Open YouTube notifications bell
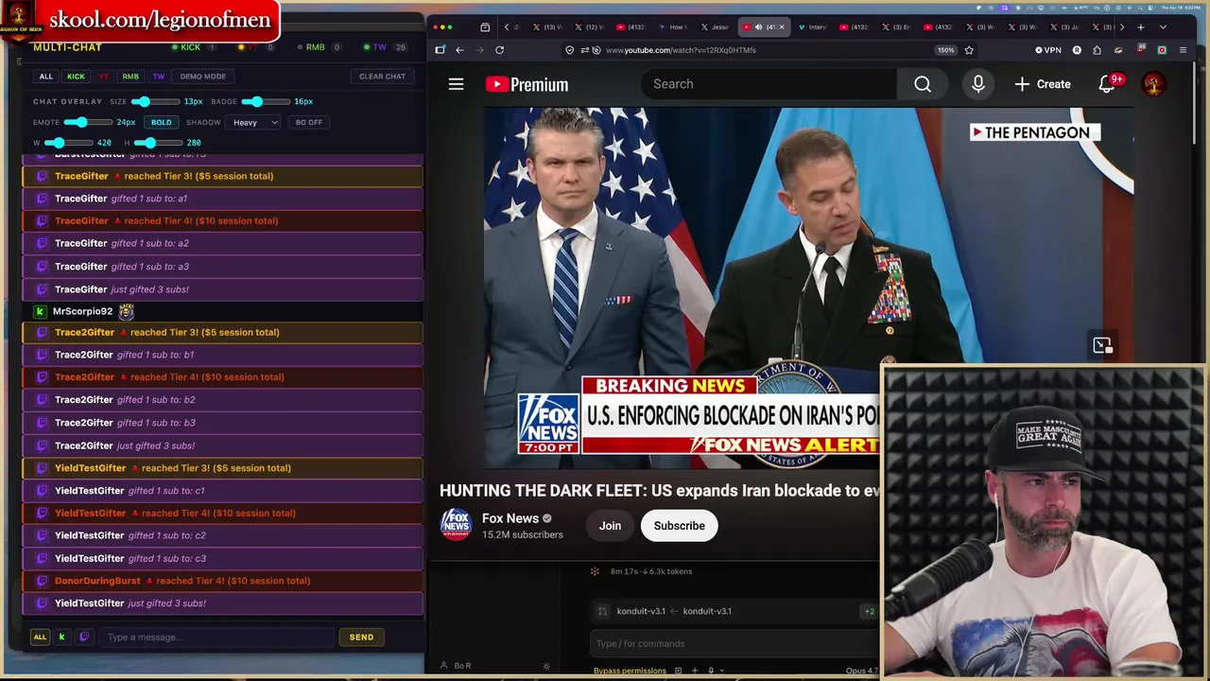Image resolution: width=1210 pixels, height=681 pixels. (x=1107, y=84)
